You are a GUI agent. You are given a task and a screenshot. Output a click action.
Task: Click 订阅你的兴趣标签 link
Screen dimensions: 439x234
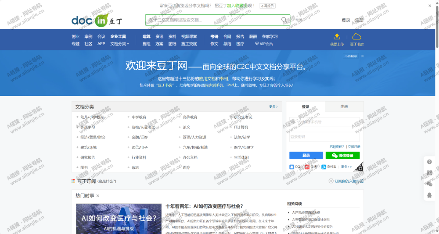[349, 181]
